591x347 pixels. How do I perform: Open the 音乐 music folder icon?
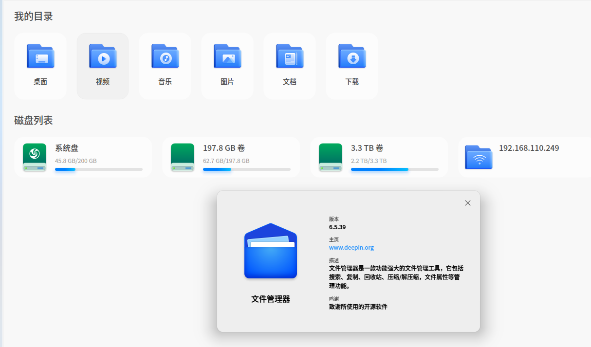pos(165,56)
